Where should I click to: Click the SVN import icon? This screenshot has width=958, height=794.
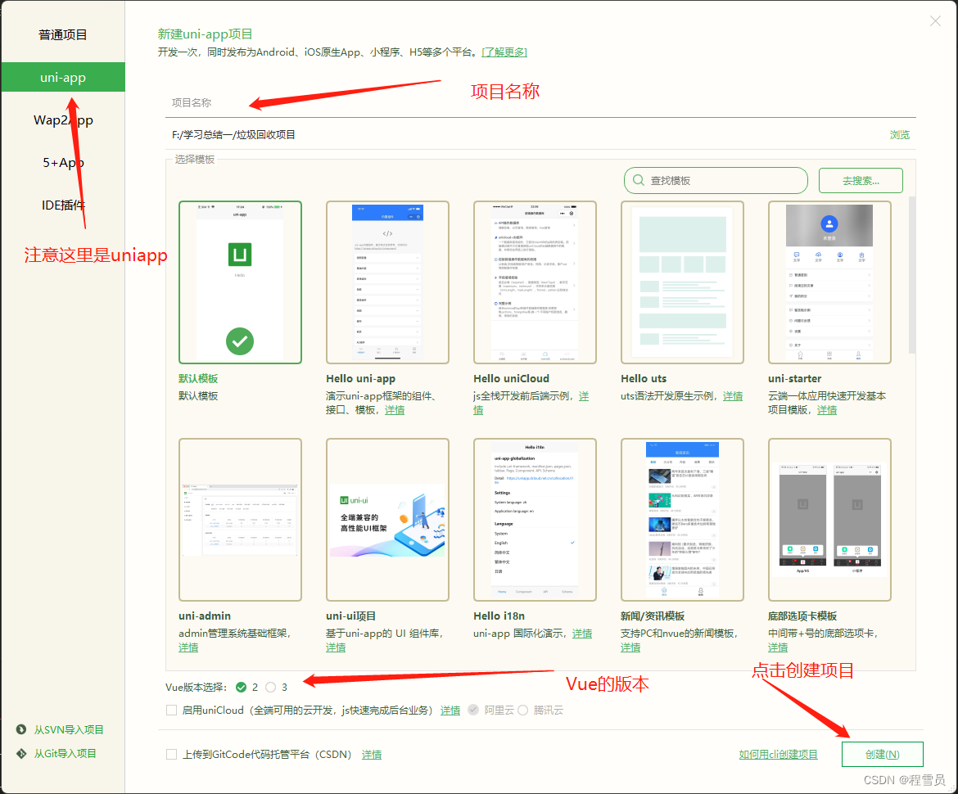coord(21,729)
